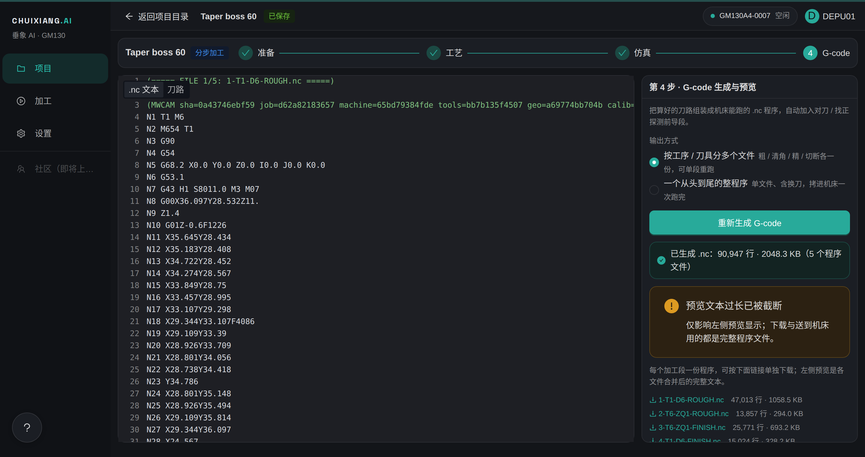Click the 已保存 status badge

click(279, 16)
